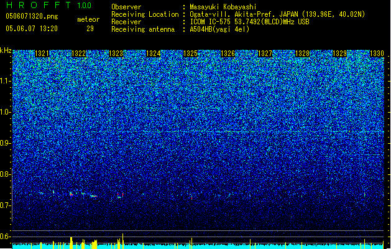391x249 pixels.
Task: Click the 1327 time marker
Action: (265, 54)
